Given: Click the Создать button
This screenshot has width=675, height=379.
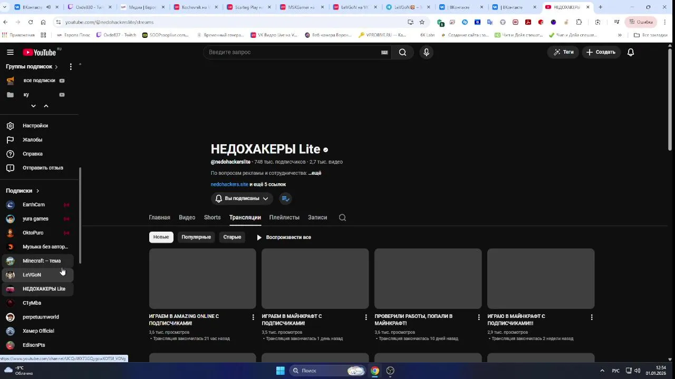Looking at the screenshot, I should [601, 52].
